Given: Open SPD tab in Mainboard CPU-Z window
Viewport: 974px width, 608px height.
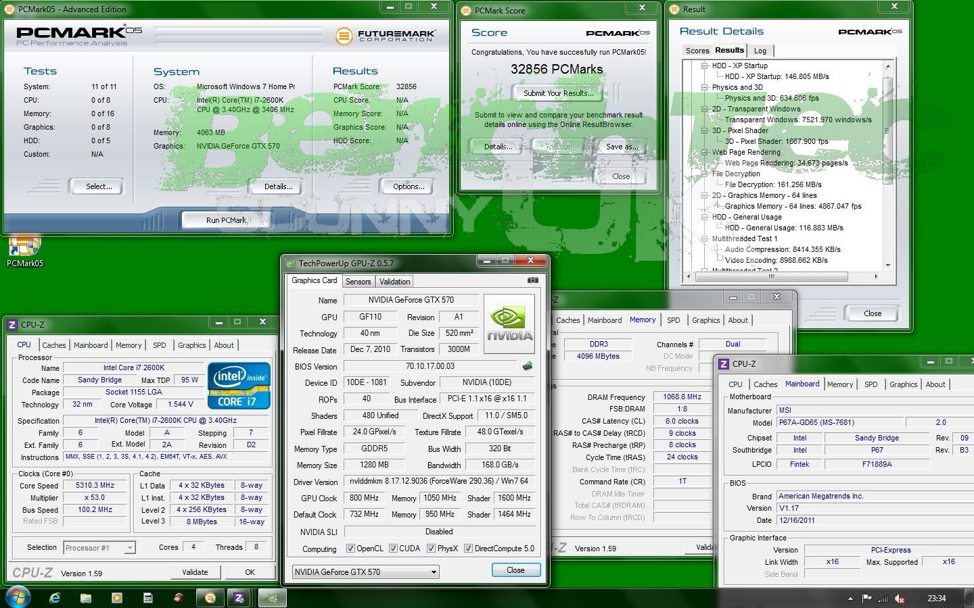Looking at the screenshot, I should point(871,384).
